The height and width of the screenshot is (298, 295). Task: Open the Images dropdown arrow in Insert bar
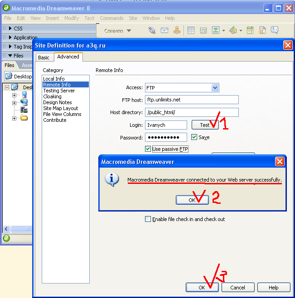pyautogui.click(x=224, y=30)
